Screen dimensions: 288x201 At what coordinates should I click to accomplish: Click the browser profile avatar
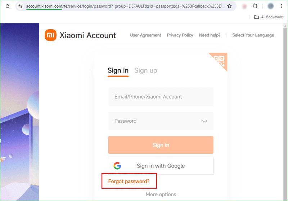tap(270, 6)
